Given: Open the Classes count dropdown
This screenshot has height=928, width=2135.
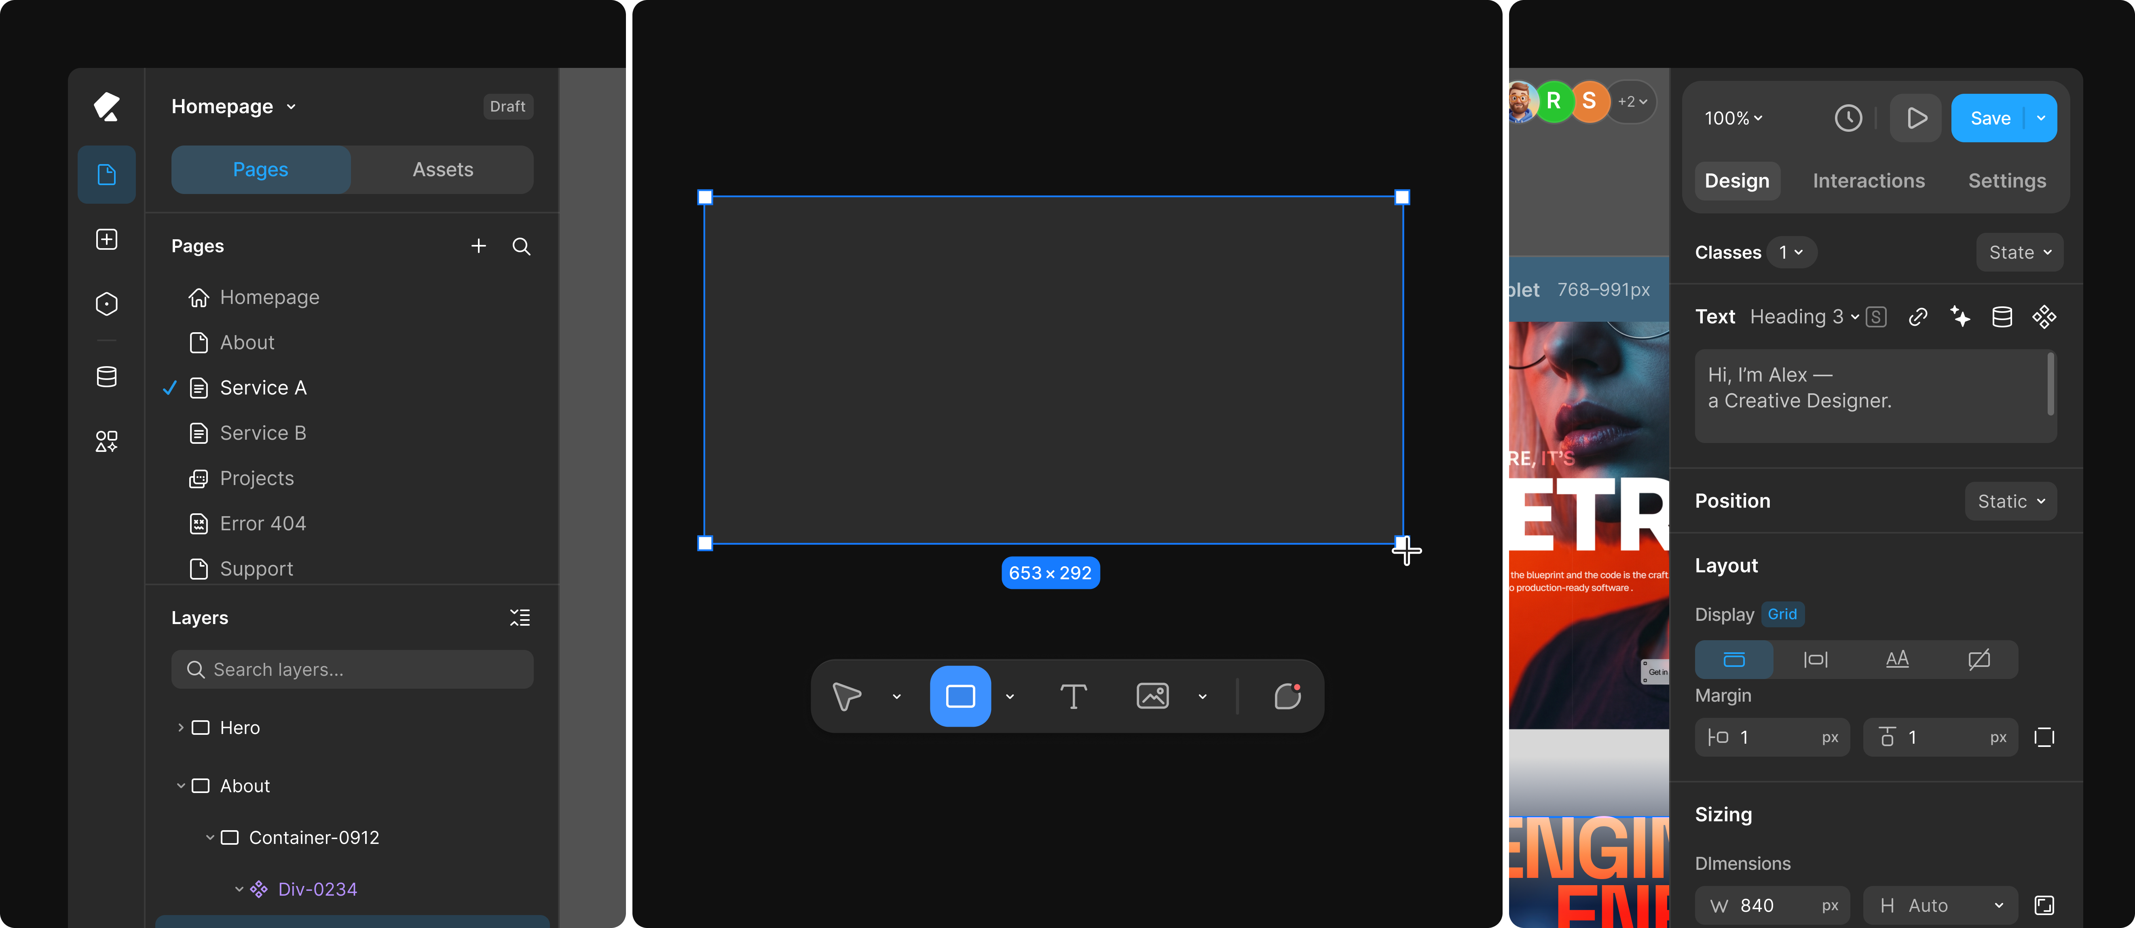Looking at the screenshot, I should tap(1791, 253).
